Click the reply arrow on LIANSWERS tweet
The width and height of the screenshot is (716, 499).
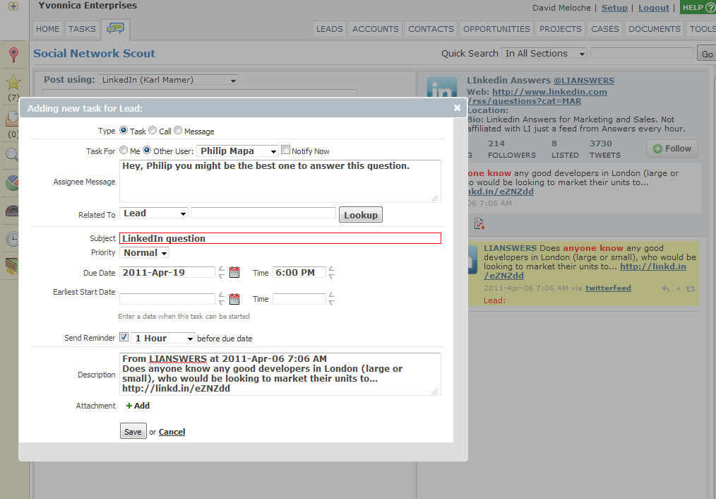click(666, 289)
